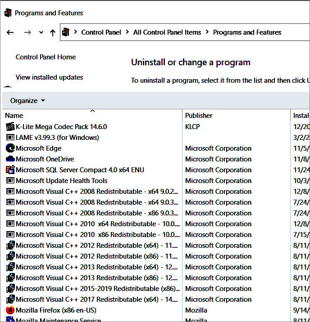Image resolution: width=310 pixels, height=322 pixels.
Task: Click icon of Visual C++ 2012 Redistributable (x86)
Action: coord(10,256)
